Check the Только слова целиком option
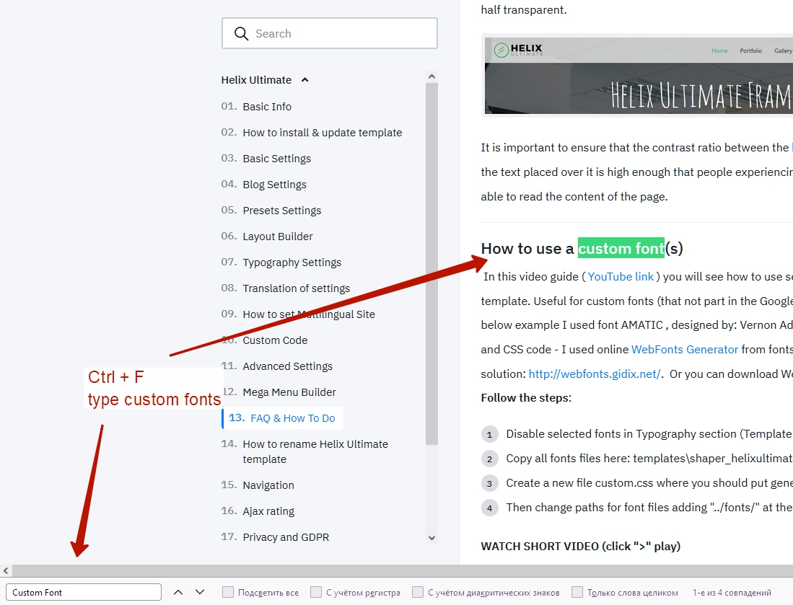 (x=577, y=592)
